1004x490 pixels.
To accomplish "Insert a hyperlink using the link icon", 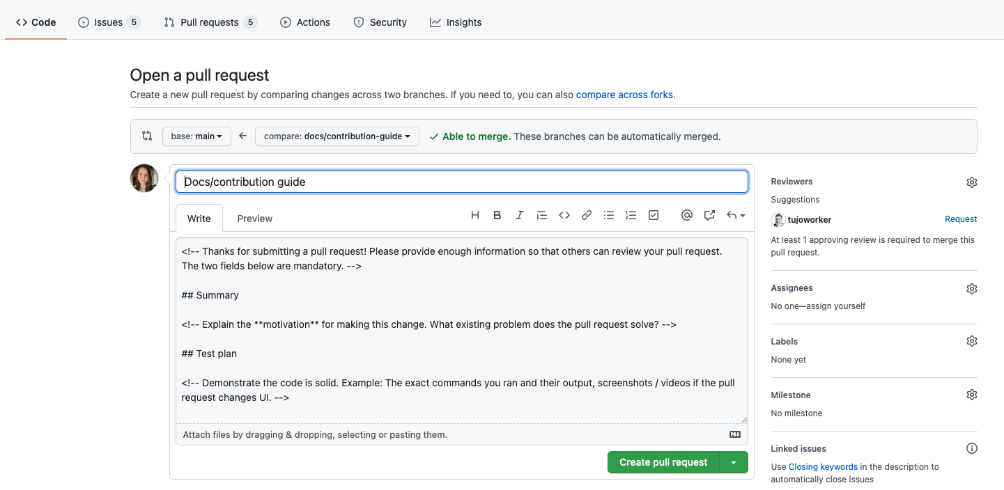I will click(x=586, y=215).
